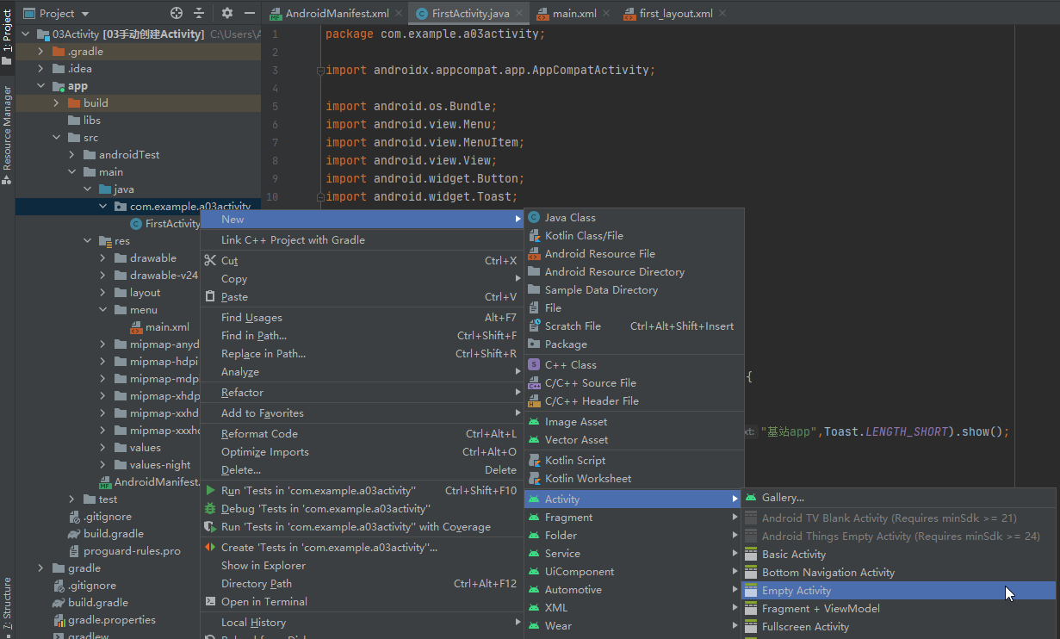Close the AndroidManifest.xml editor tab
1060x639 pixels.
pyautogui.click(x=399, y=14)
